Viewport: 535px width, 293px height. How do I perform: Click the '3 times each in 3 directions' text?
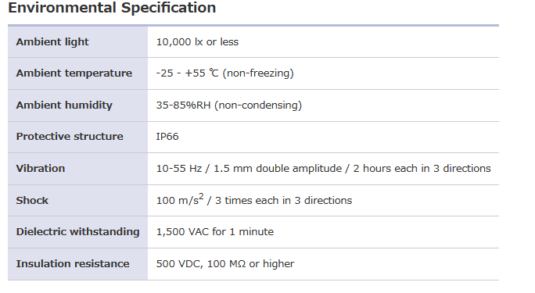click(283, 201)
